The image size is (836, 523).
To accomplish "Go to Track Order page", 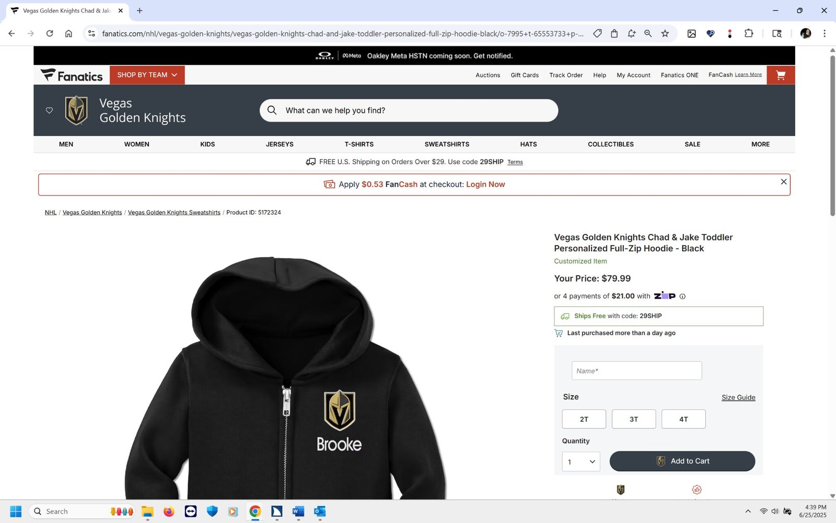I will coord(566,75).
